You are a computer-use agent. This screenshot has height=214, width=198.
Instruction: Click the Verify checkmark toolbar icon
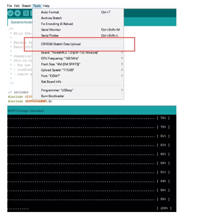pyautogui.click(x=10, y=13)
